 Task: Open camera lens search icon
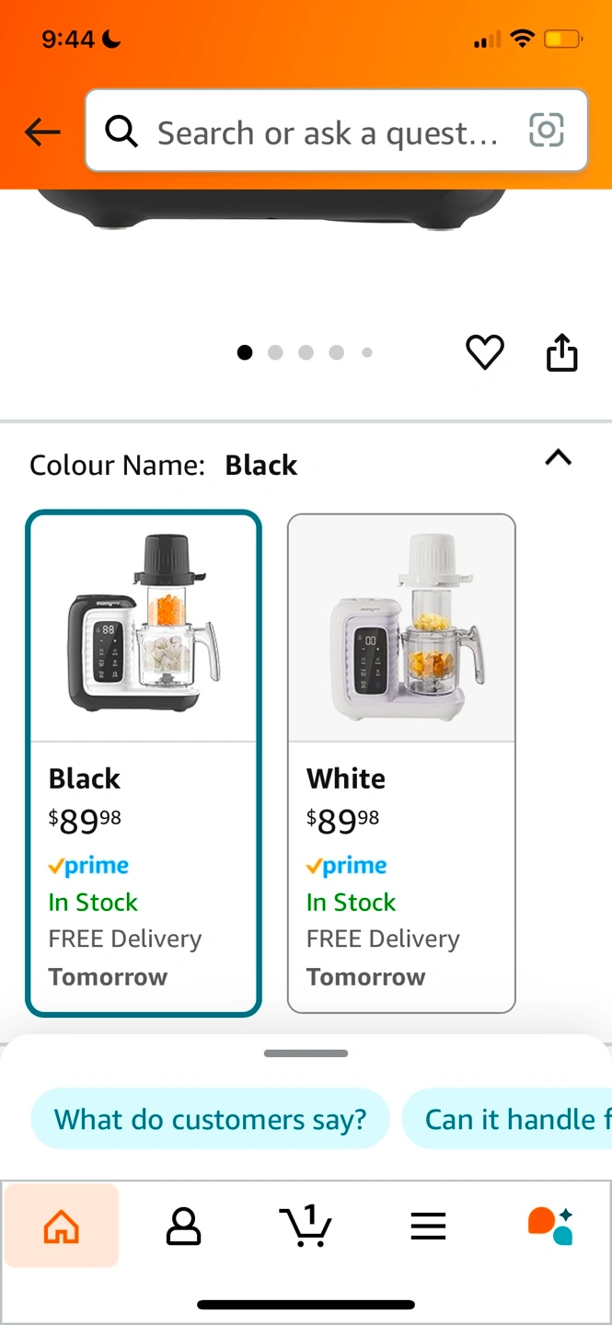coord(546,131)
